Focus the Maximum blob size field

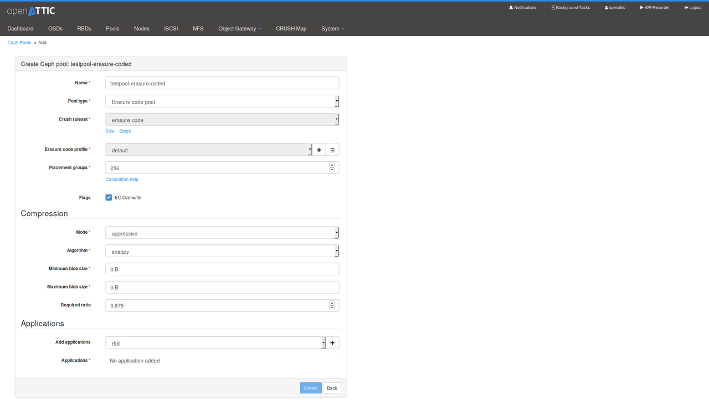(222, 287)
